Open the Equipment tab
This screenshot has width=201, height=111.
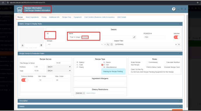pyautogui.click(x=78, y=17)
